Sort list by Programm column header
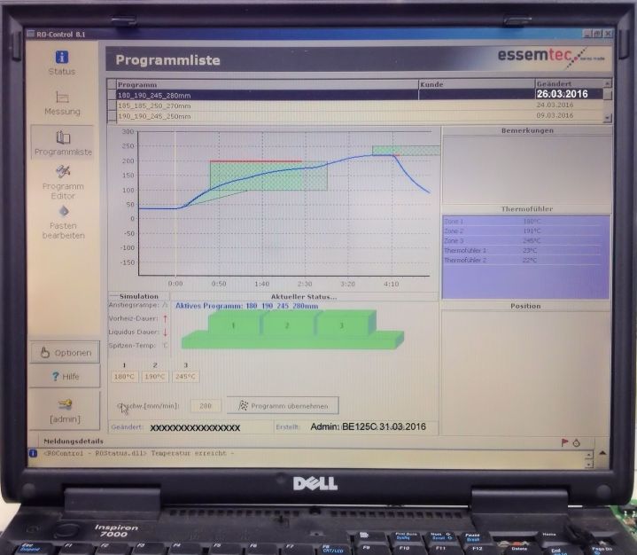This screenshot has height=555, width=637. coord(266,84)
